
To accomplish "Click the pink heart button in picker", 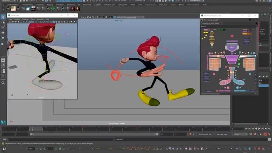I will tap(232, 36).
